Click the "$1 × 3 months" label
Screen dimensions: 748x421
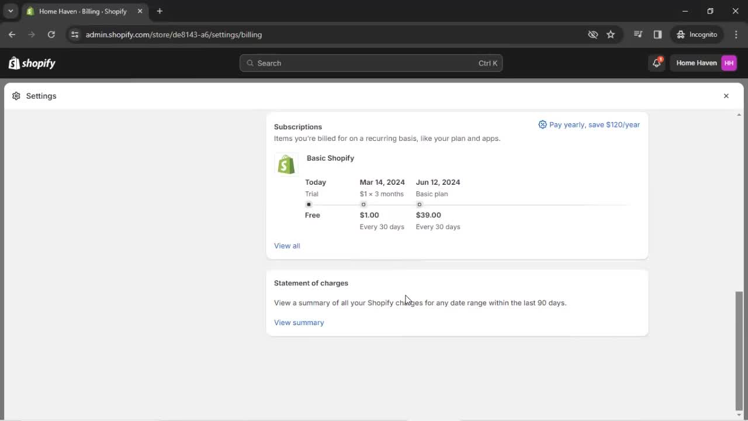pos(382,194)
